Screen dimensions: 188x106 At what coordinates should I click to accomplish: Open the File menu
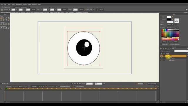click(x=2, y=4)
